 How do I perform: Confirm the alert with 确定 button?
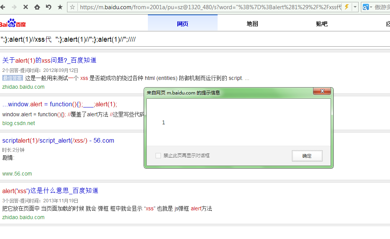307,156
